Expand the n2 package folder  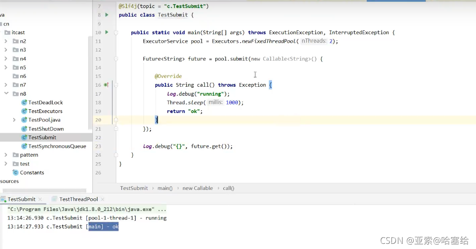(x=6, y=41)
